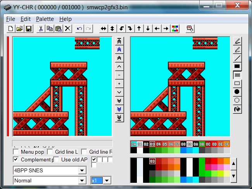The image size is (252, 189).
Task: Select the outline rectangle tool
Action: pyautogui.click(x=237, y=84)
